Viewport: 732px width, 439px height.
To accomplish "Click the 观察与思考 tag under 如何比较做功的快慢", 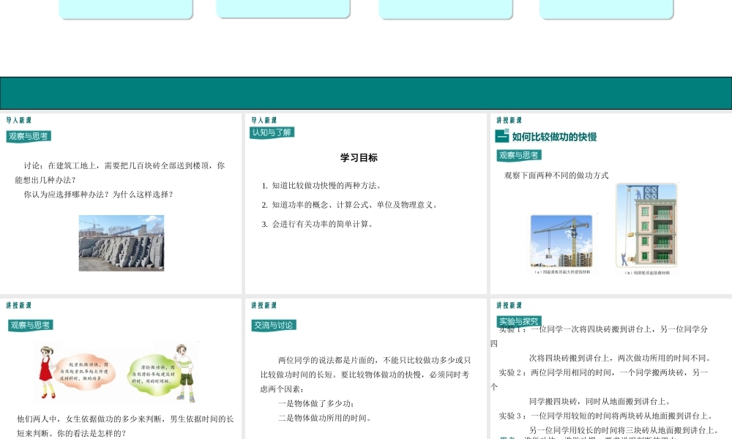I will click(519, 155).
